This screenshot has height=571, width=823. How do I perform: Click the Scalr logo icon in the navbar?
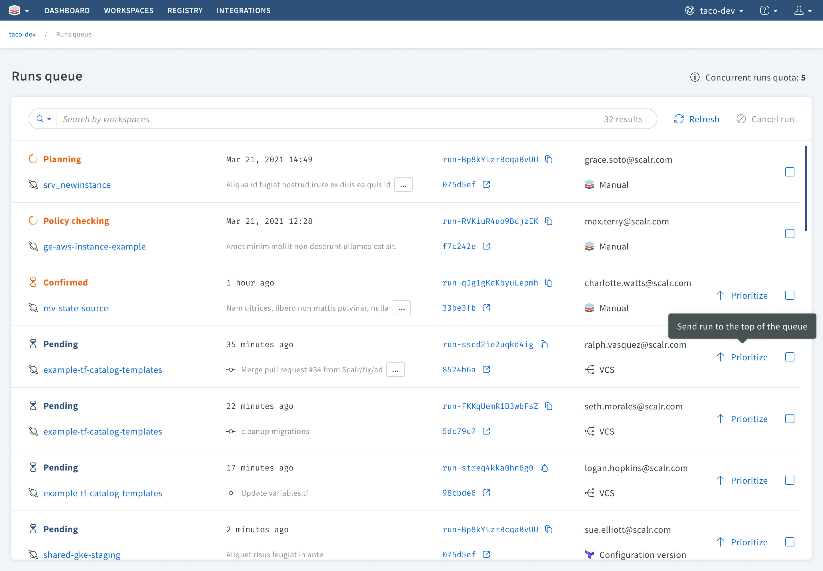point(14,10)
